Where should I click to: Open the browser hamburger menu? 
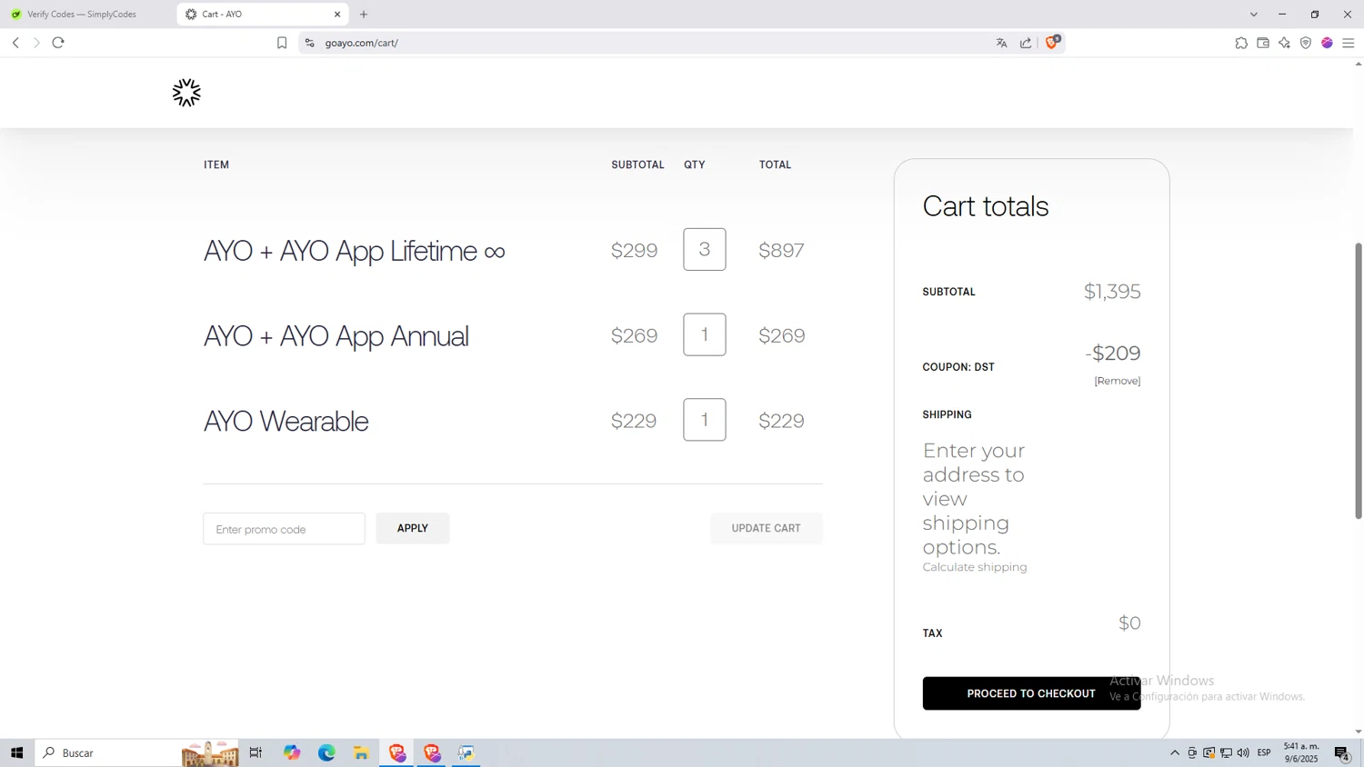pos(1349,43)
